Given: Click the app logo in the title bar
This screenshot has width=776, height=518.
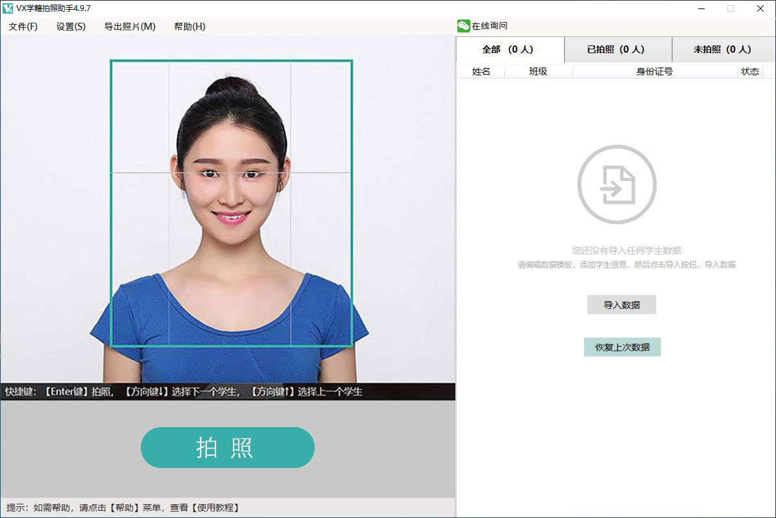Looking at the screenshot, I should (x=8, y=8).
